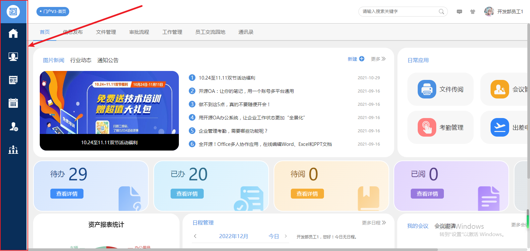This screenshot has width=530, height=251.
Task: Select the 行业动态 news tab
Action: (81, 60)
